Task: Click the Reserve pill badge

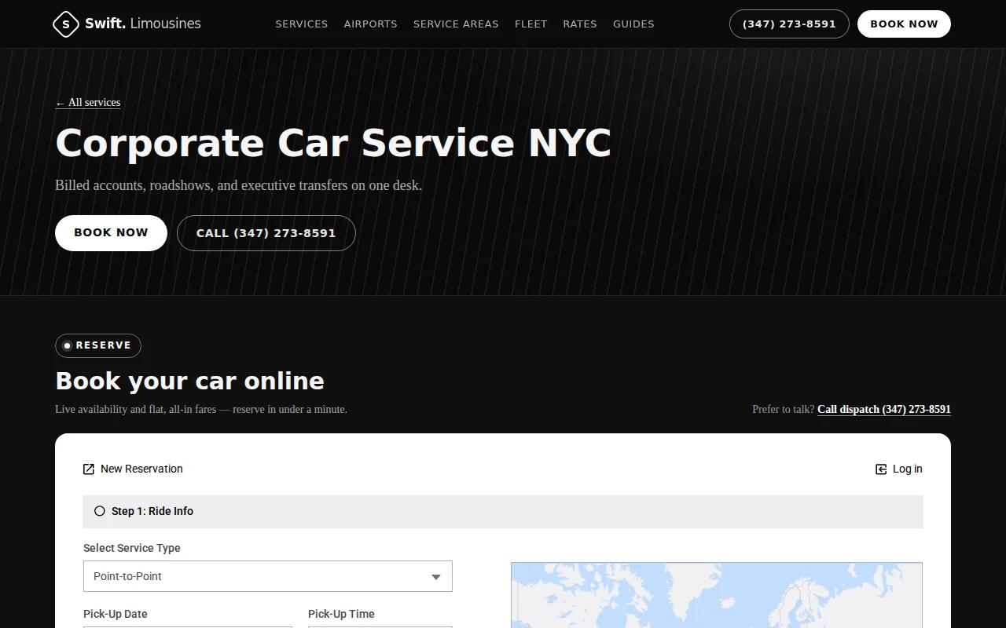Action: (98, 345)
